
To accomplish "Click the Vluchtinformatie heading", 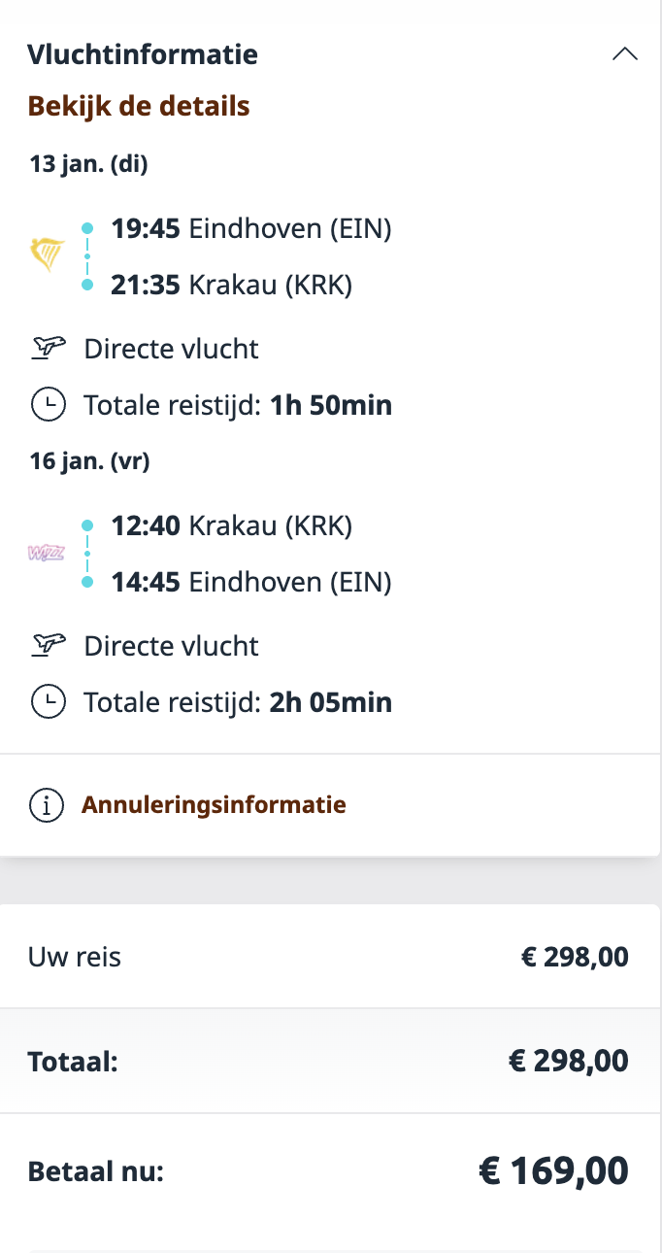I will pyautogui.click(x=143, y=54).
